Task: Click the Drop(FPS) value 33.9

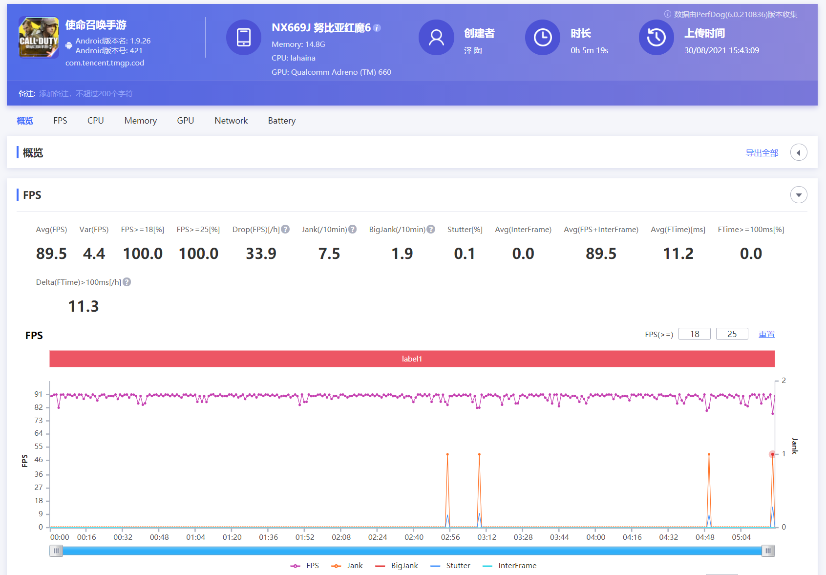Action: pyautogui.click(x=261, y=254)
